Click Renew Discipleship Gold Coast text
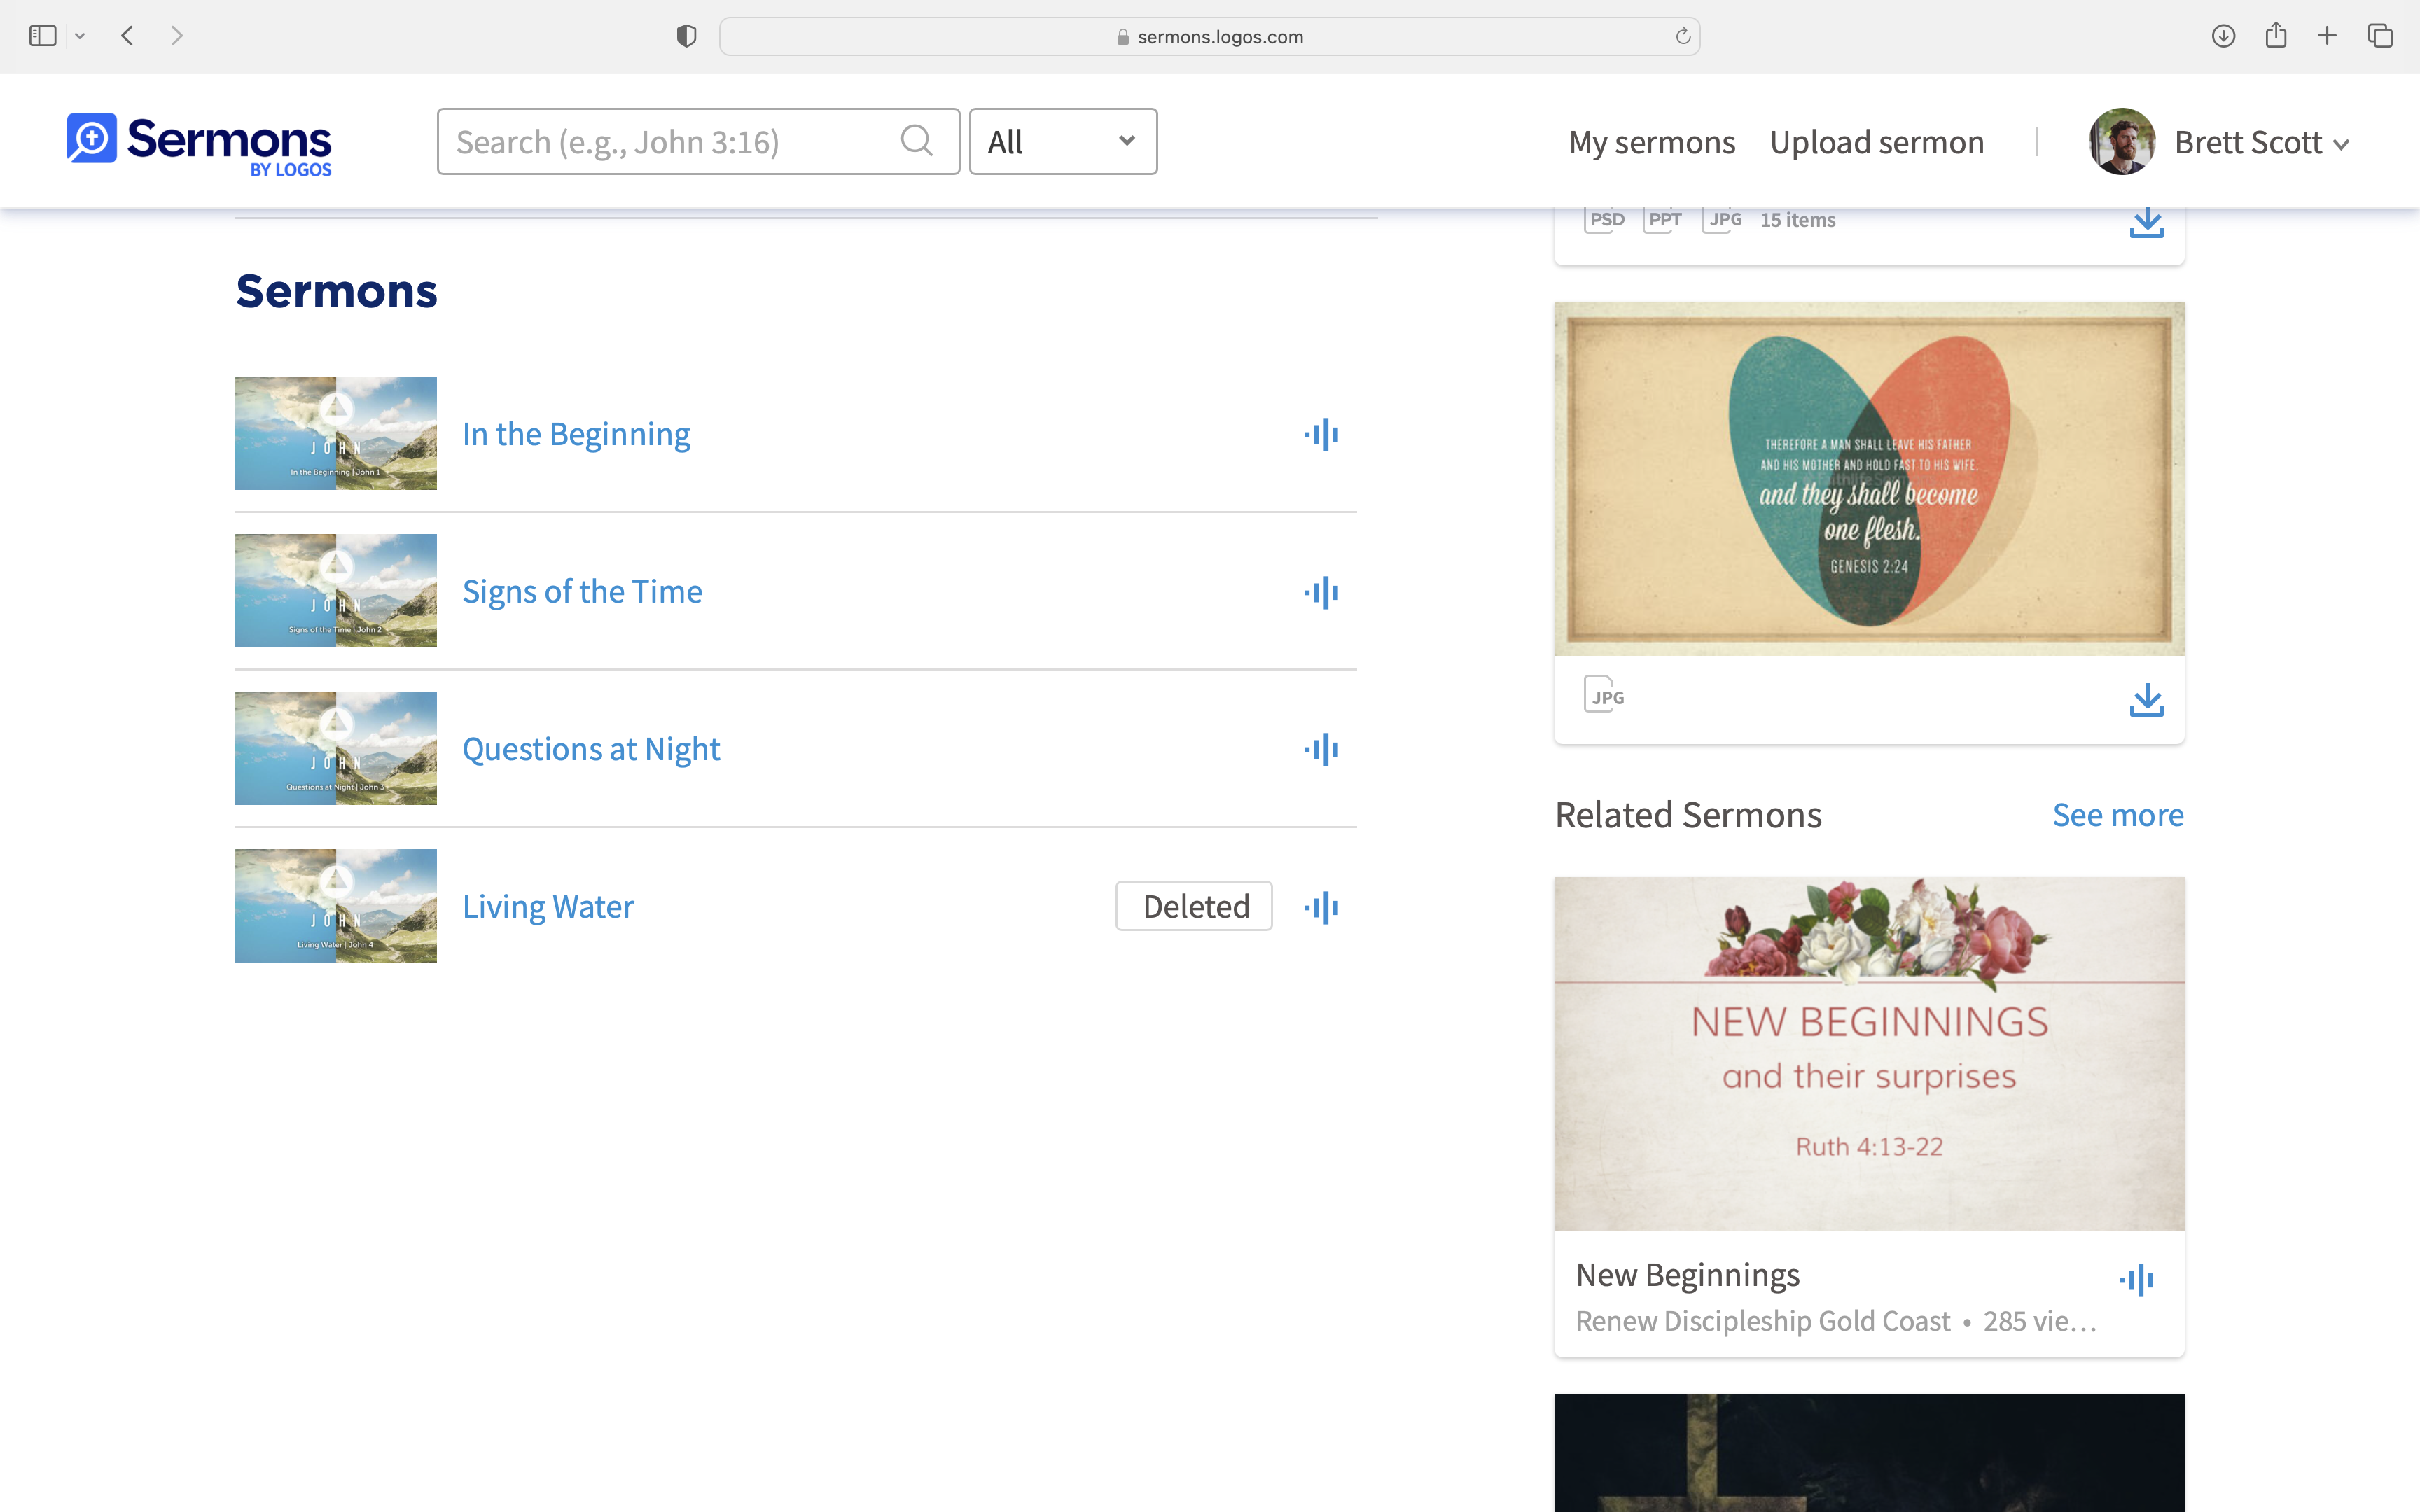Viewport: 2420px width, 1512px height. click(1762, 1321)
